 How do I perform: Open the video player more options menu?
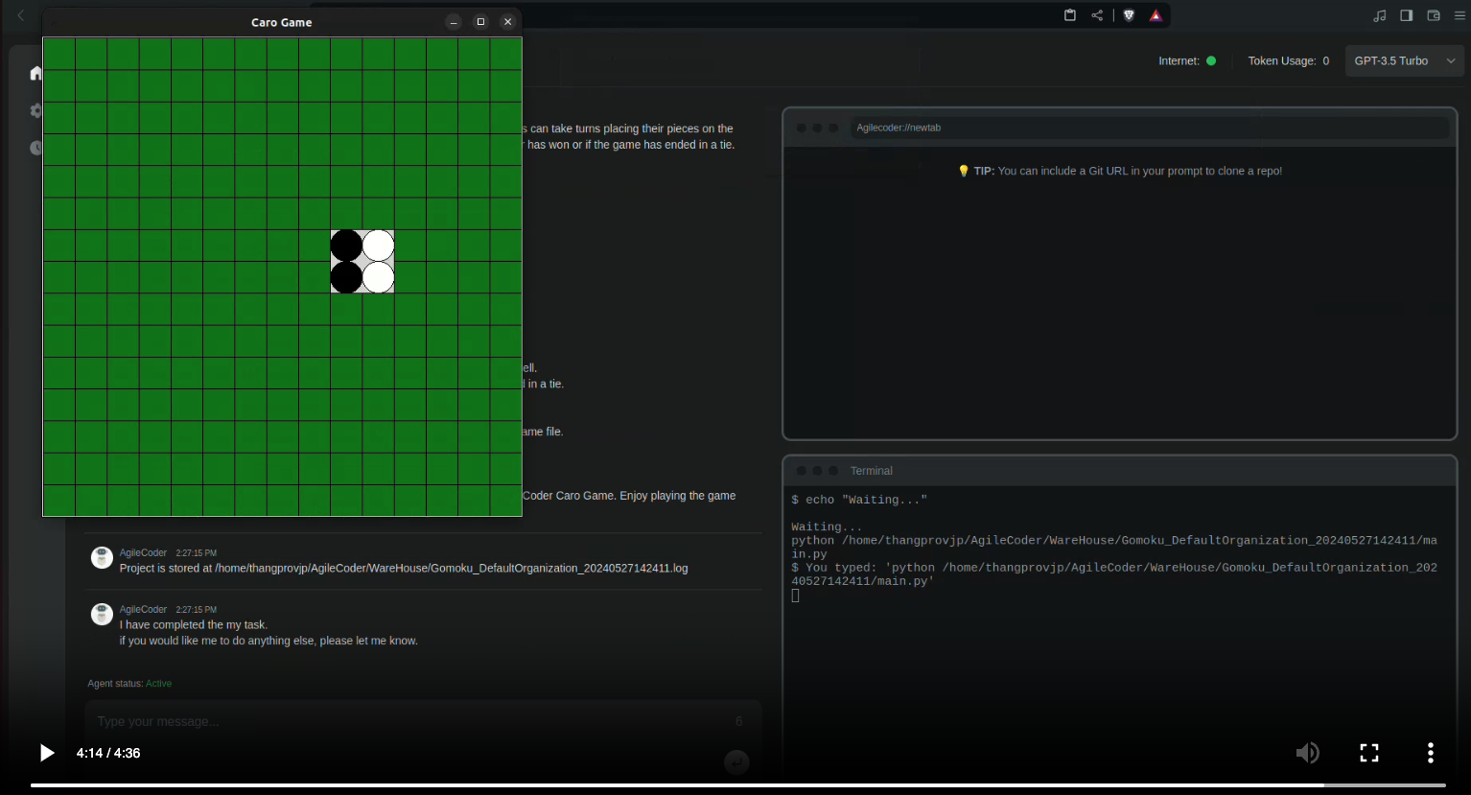point(1430,753)
